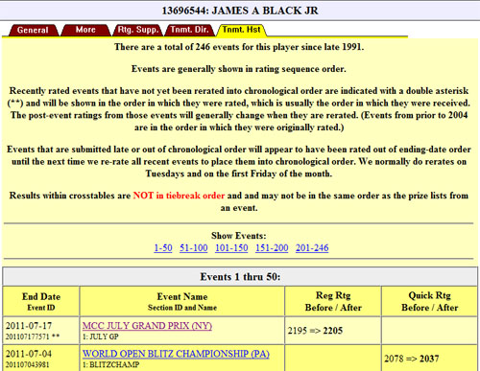Switch to the More tab
This screenshot has height=371, width=480.
(85, 30)
